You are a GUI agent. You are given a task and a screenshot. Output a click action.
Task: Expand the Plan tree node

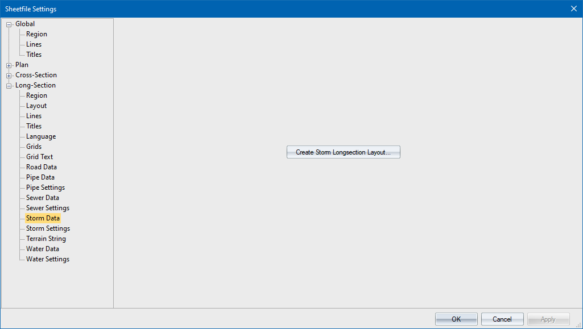9,65
